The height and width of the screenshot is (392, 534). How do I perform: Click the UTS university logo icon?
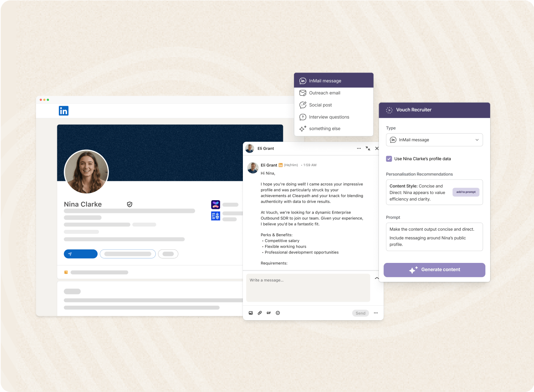point(216,216)
